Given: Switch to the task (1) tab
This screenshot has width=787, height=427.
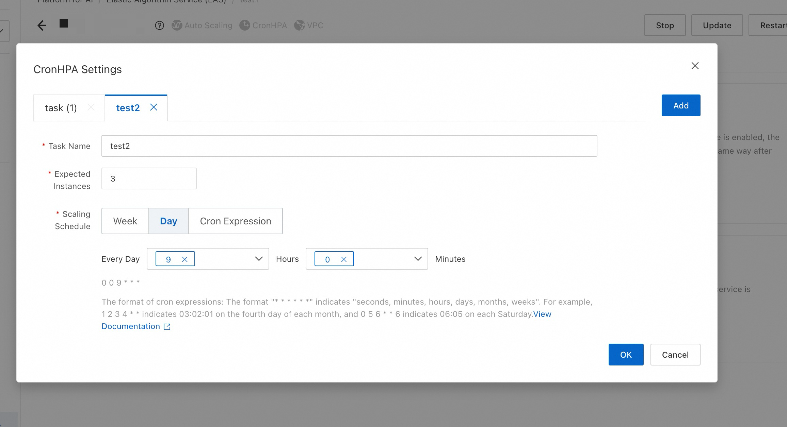Looking at the screenshot, I should 61,108.
